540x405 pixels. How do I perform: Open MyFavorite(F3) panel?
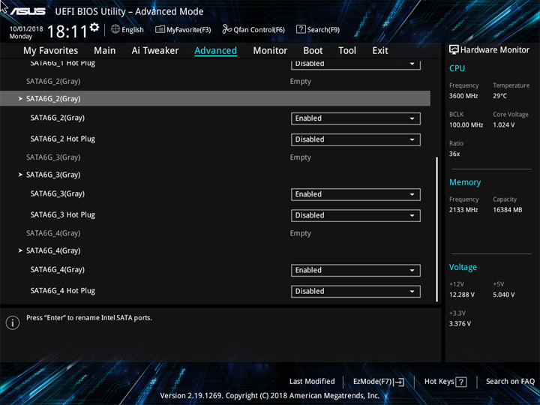click(x=183, y=29)
